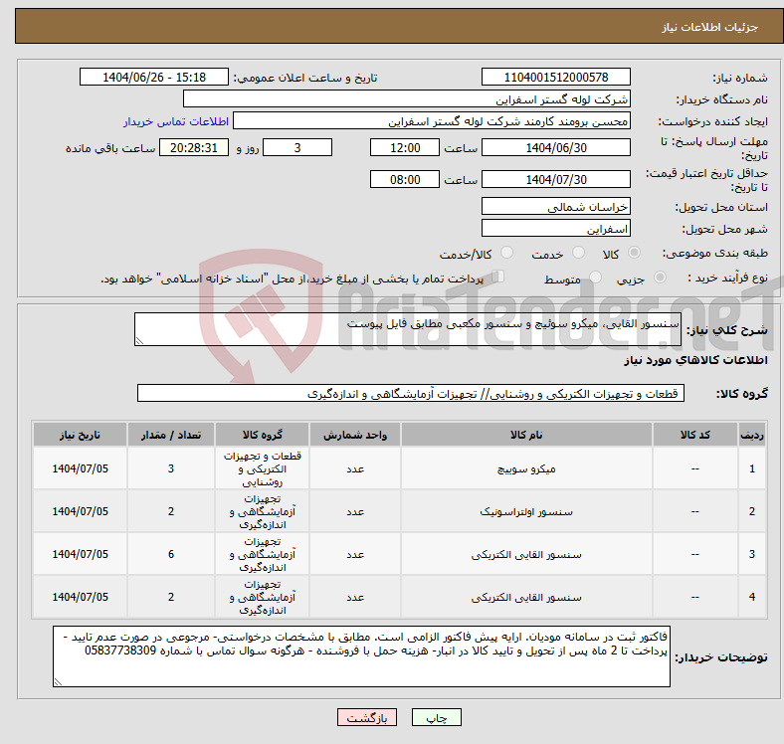Click the میکرو سوییچ item name
The height and width of the screenshot is (744, 784).
tap(526, 469)
